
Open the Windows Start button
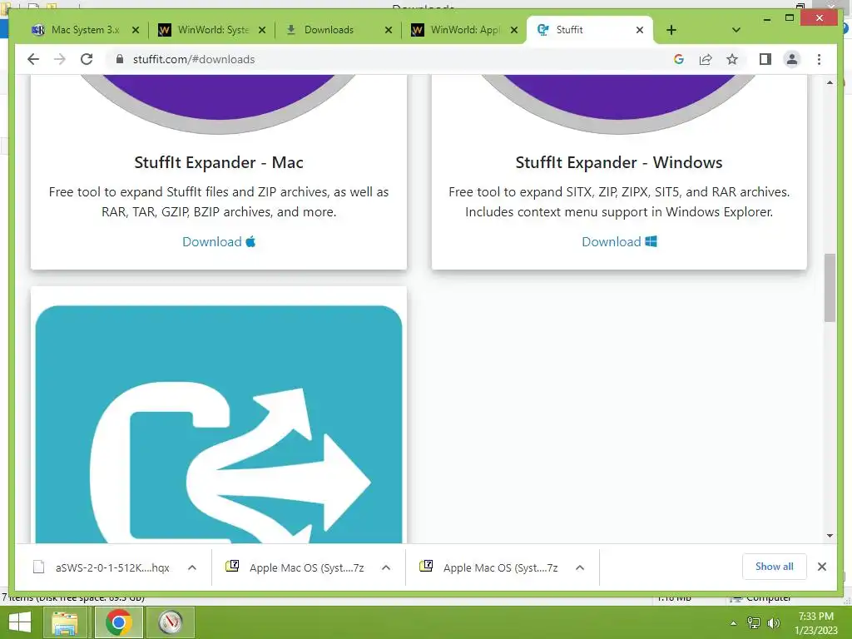[20, 622]
